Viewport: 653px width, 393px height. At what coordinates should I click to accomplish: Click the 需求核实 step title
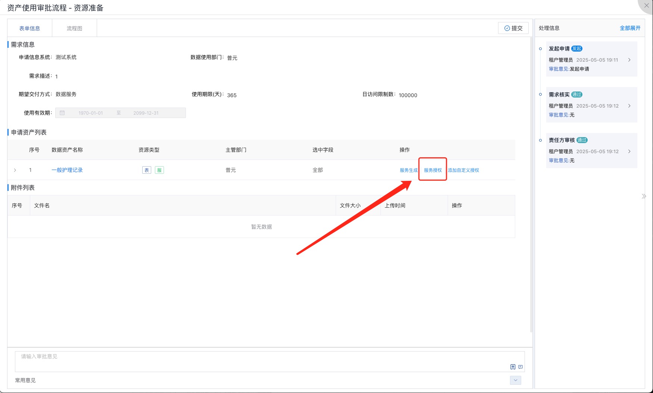pyautogui.click(x=559, y=95)
